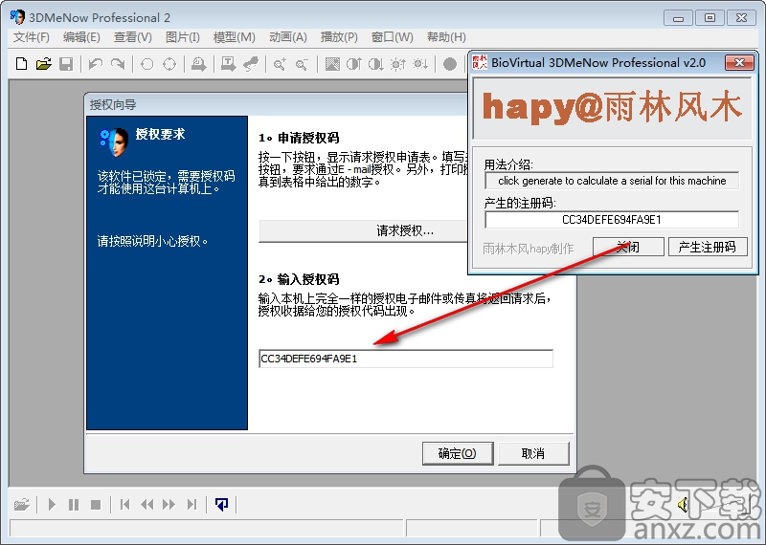Click the 产生的注册码 label

(x=520, y=203)
